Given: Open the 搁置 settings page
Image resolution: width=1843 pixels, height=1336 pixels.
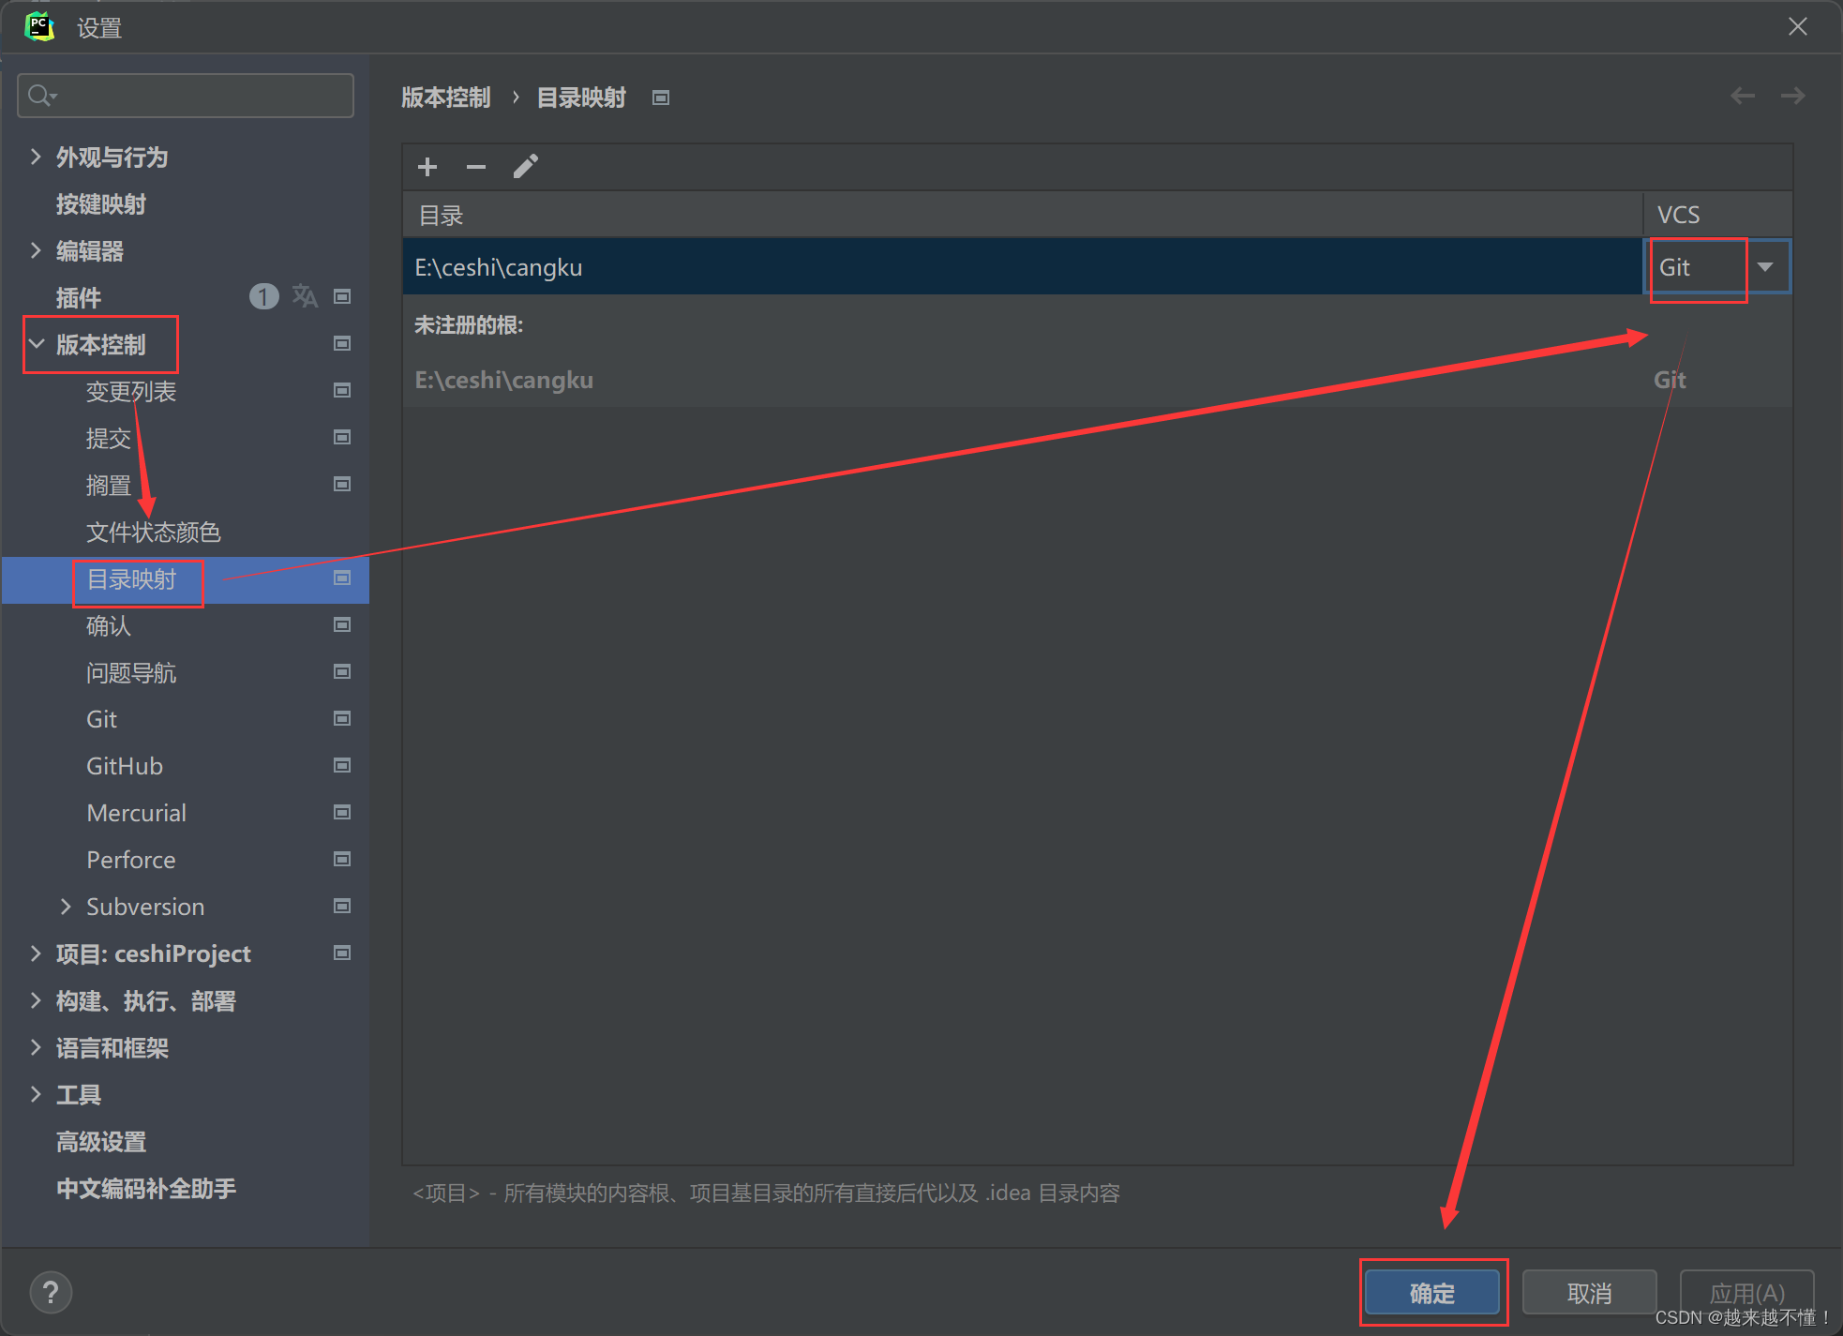Looking at the screenshot, I should pos(109,486).
